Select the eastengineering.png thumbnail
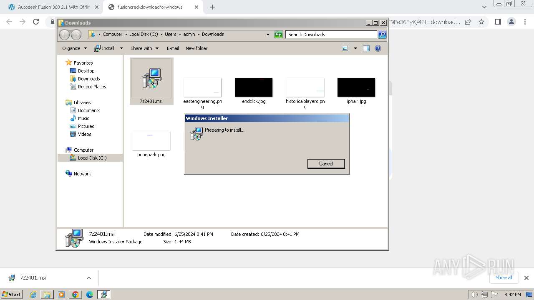Screen dimensions: 534x300 (202, 87)
